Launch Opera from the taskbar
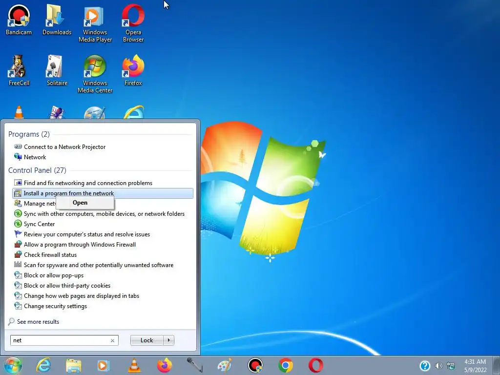 click(316, 365)
